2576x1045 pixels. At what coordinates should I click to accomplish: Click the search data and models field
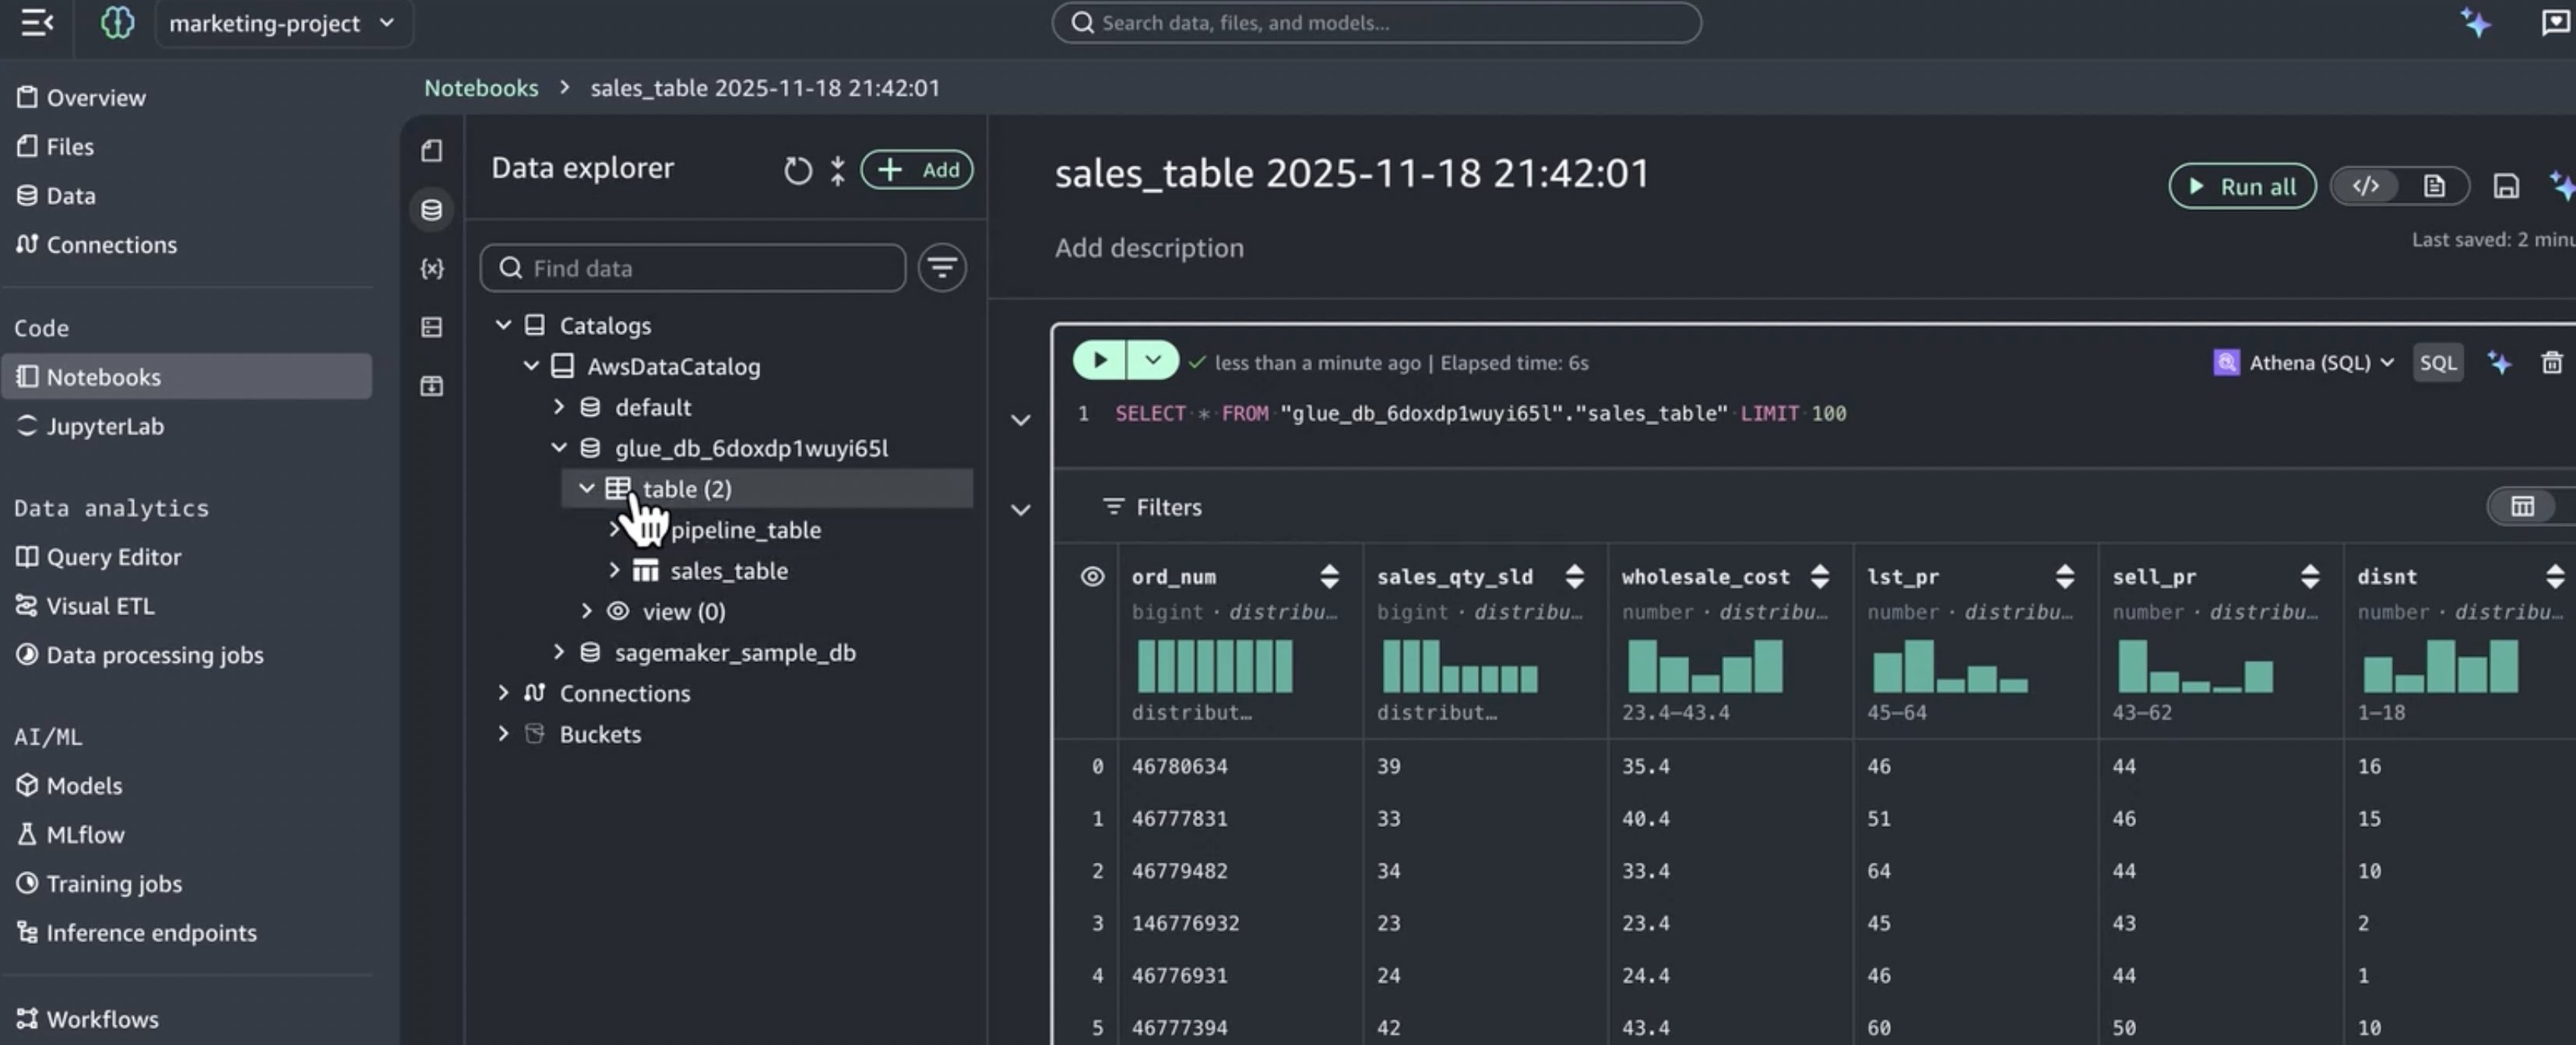pyautogui.click(x=1376, y=23)
